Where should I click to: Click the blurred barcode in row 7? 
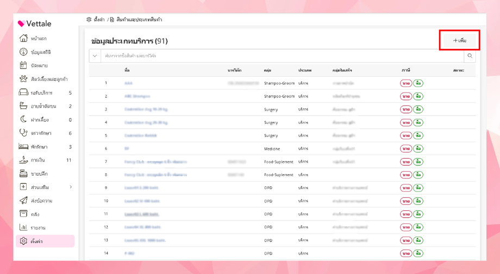(237, 161)
